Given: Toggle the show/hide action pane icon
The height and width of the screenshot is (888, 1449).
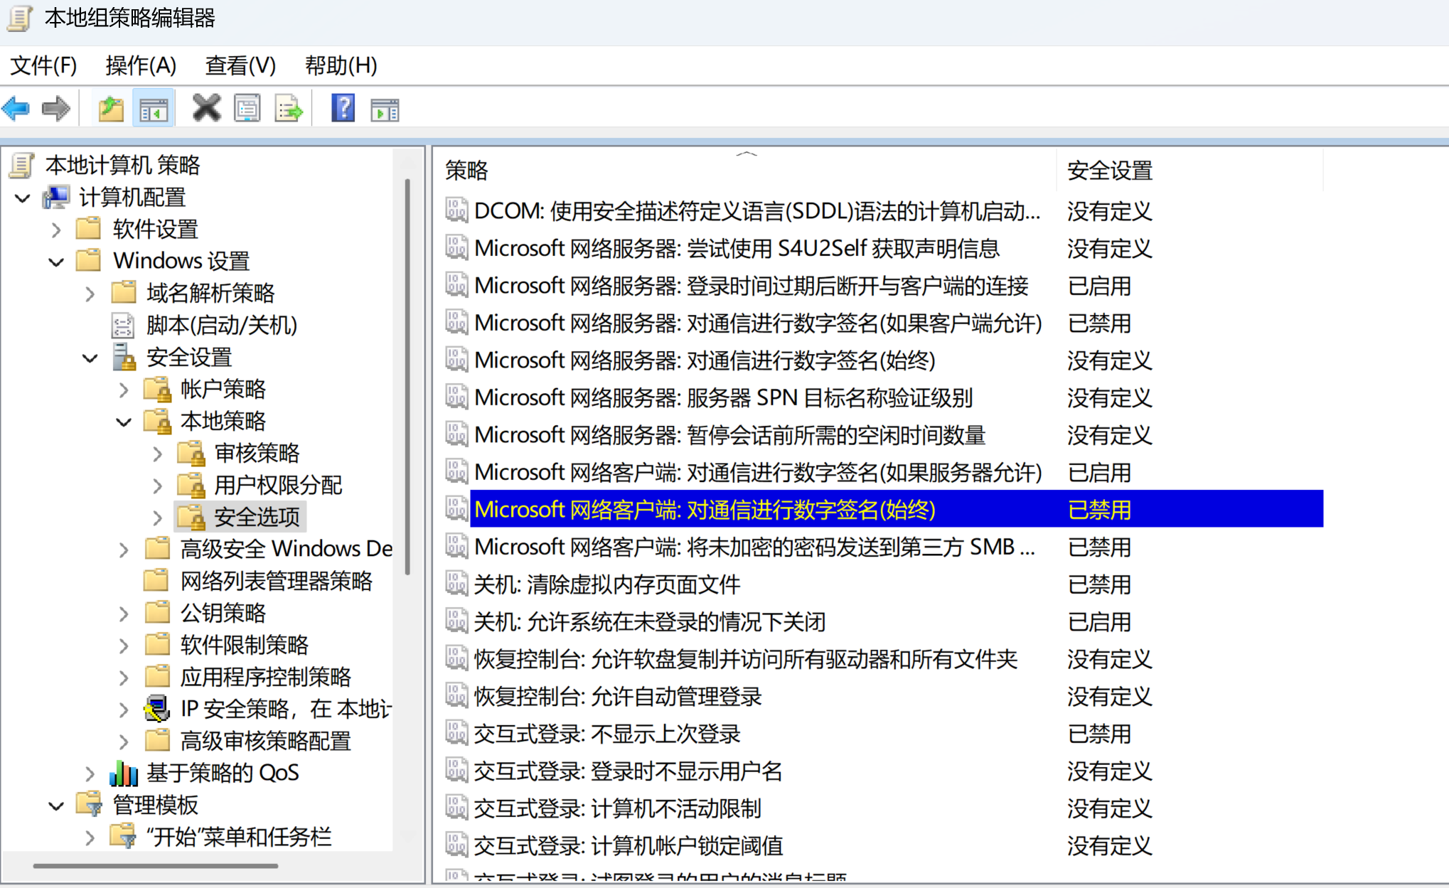Looking at the screenshot, I should click(385, 109).
